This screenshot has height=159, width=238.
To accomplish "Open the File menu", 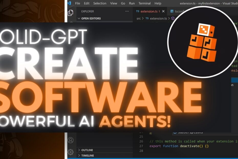I will 77,3.
